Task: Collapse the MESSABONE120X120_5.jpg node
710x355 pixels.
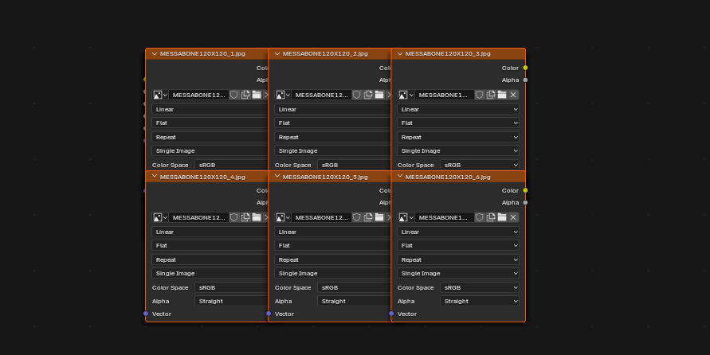Action: click(x=277, y=177)
